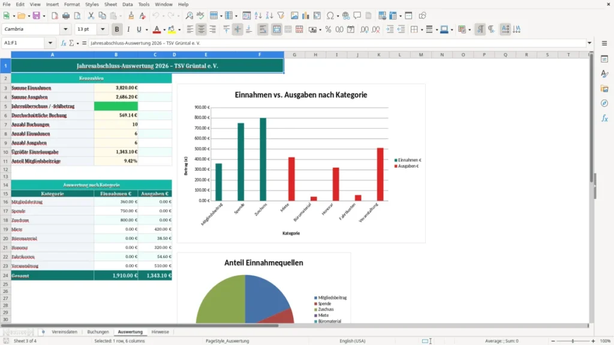Click the Sum sigma button
Screen dimensions: 614x345
pyautogui.click(x=71, y=43)
